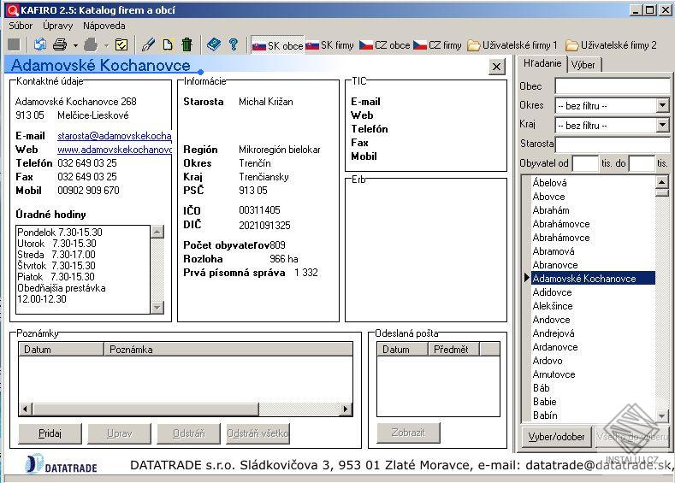This screenshot has height=483, width=675.
Task: Click the Pridaj button under Poznámky
Action: 50,433
